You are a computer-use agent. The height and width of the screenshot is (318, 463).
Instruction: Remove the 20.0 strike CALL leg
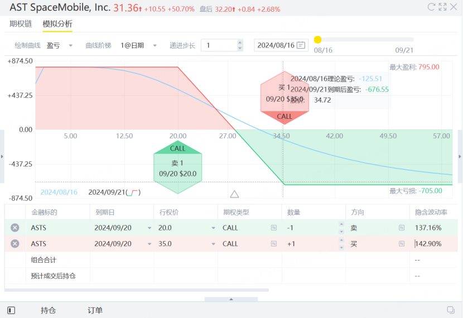[15, 228]
